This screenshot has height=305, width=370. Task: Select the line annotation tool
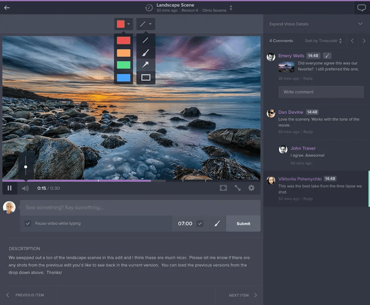pos(145,40)
